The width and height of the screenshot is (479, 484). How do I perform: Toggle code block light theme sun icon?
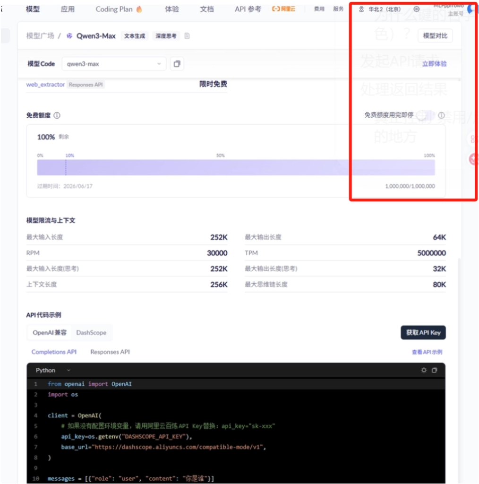(424, 370)
